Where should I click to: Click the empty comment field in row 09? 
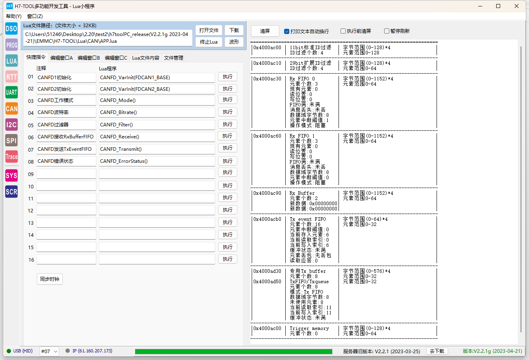click(x=66, y=174)
